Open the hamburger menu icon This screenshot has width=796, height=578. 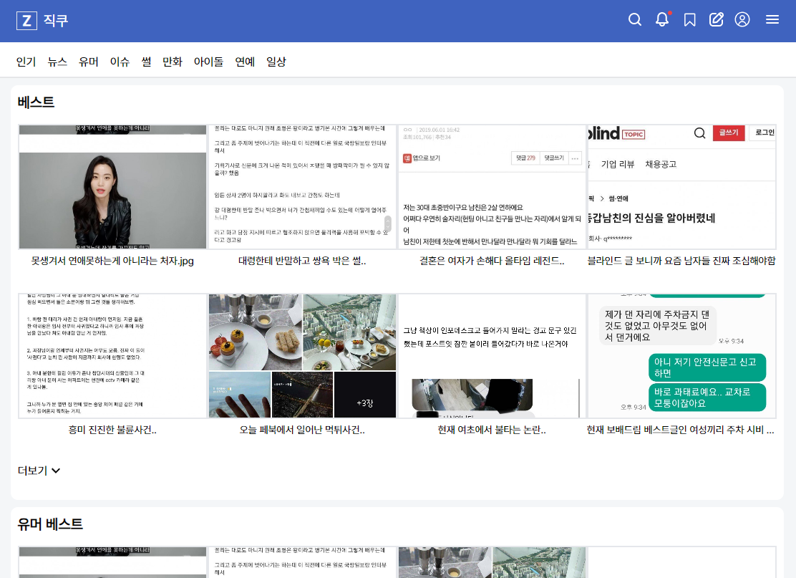[772, 20]
